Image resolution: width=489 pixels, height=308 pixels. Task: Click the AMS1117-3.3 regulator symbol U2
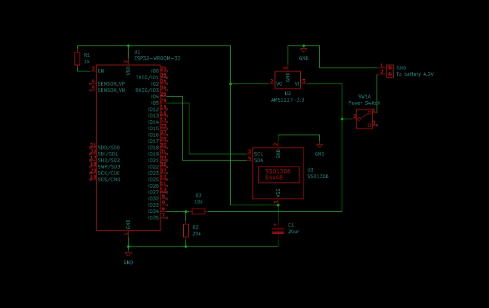[288, 81]
